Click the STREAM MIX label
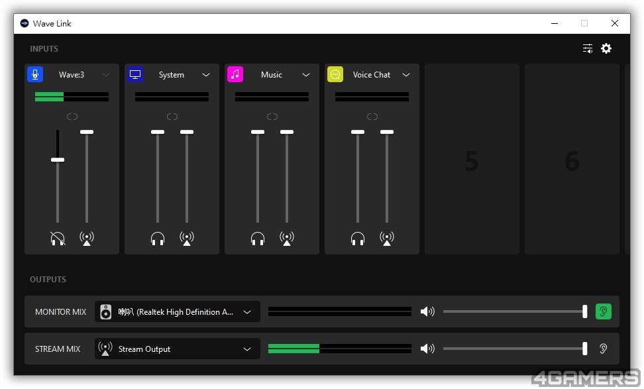644x389 pixels. 58,349
